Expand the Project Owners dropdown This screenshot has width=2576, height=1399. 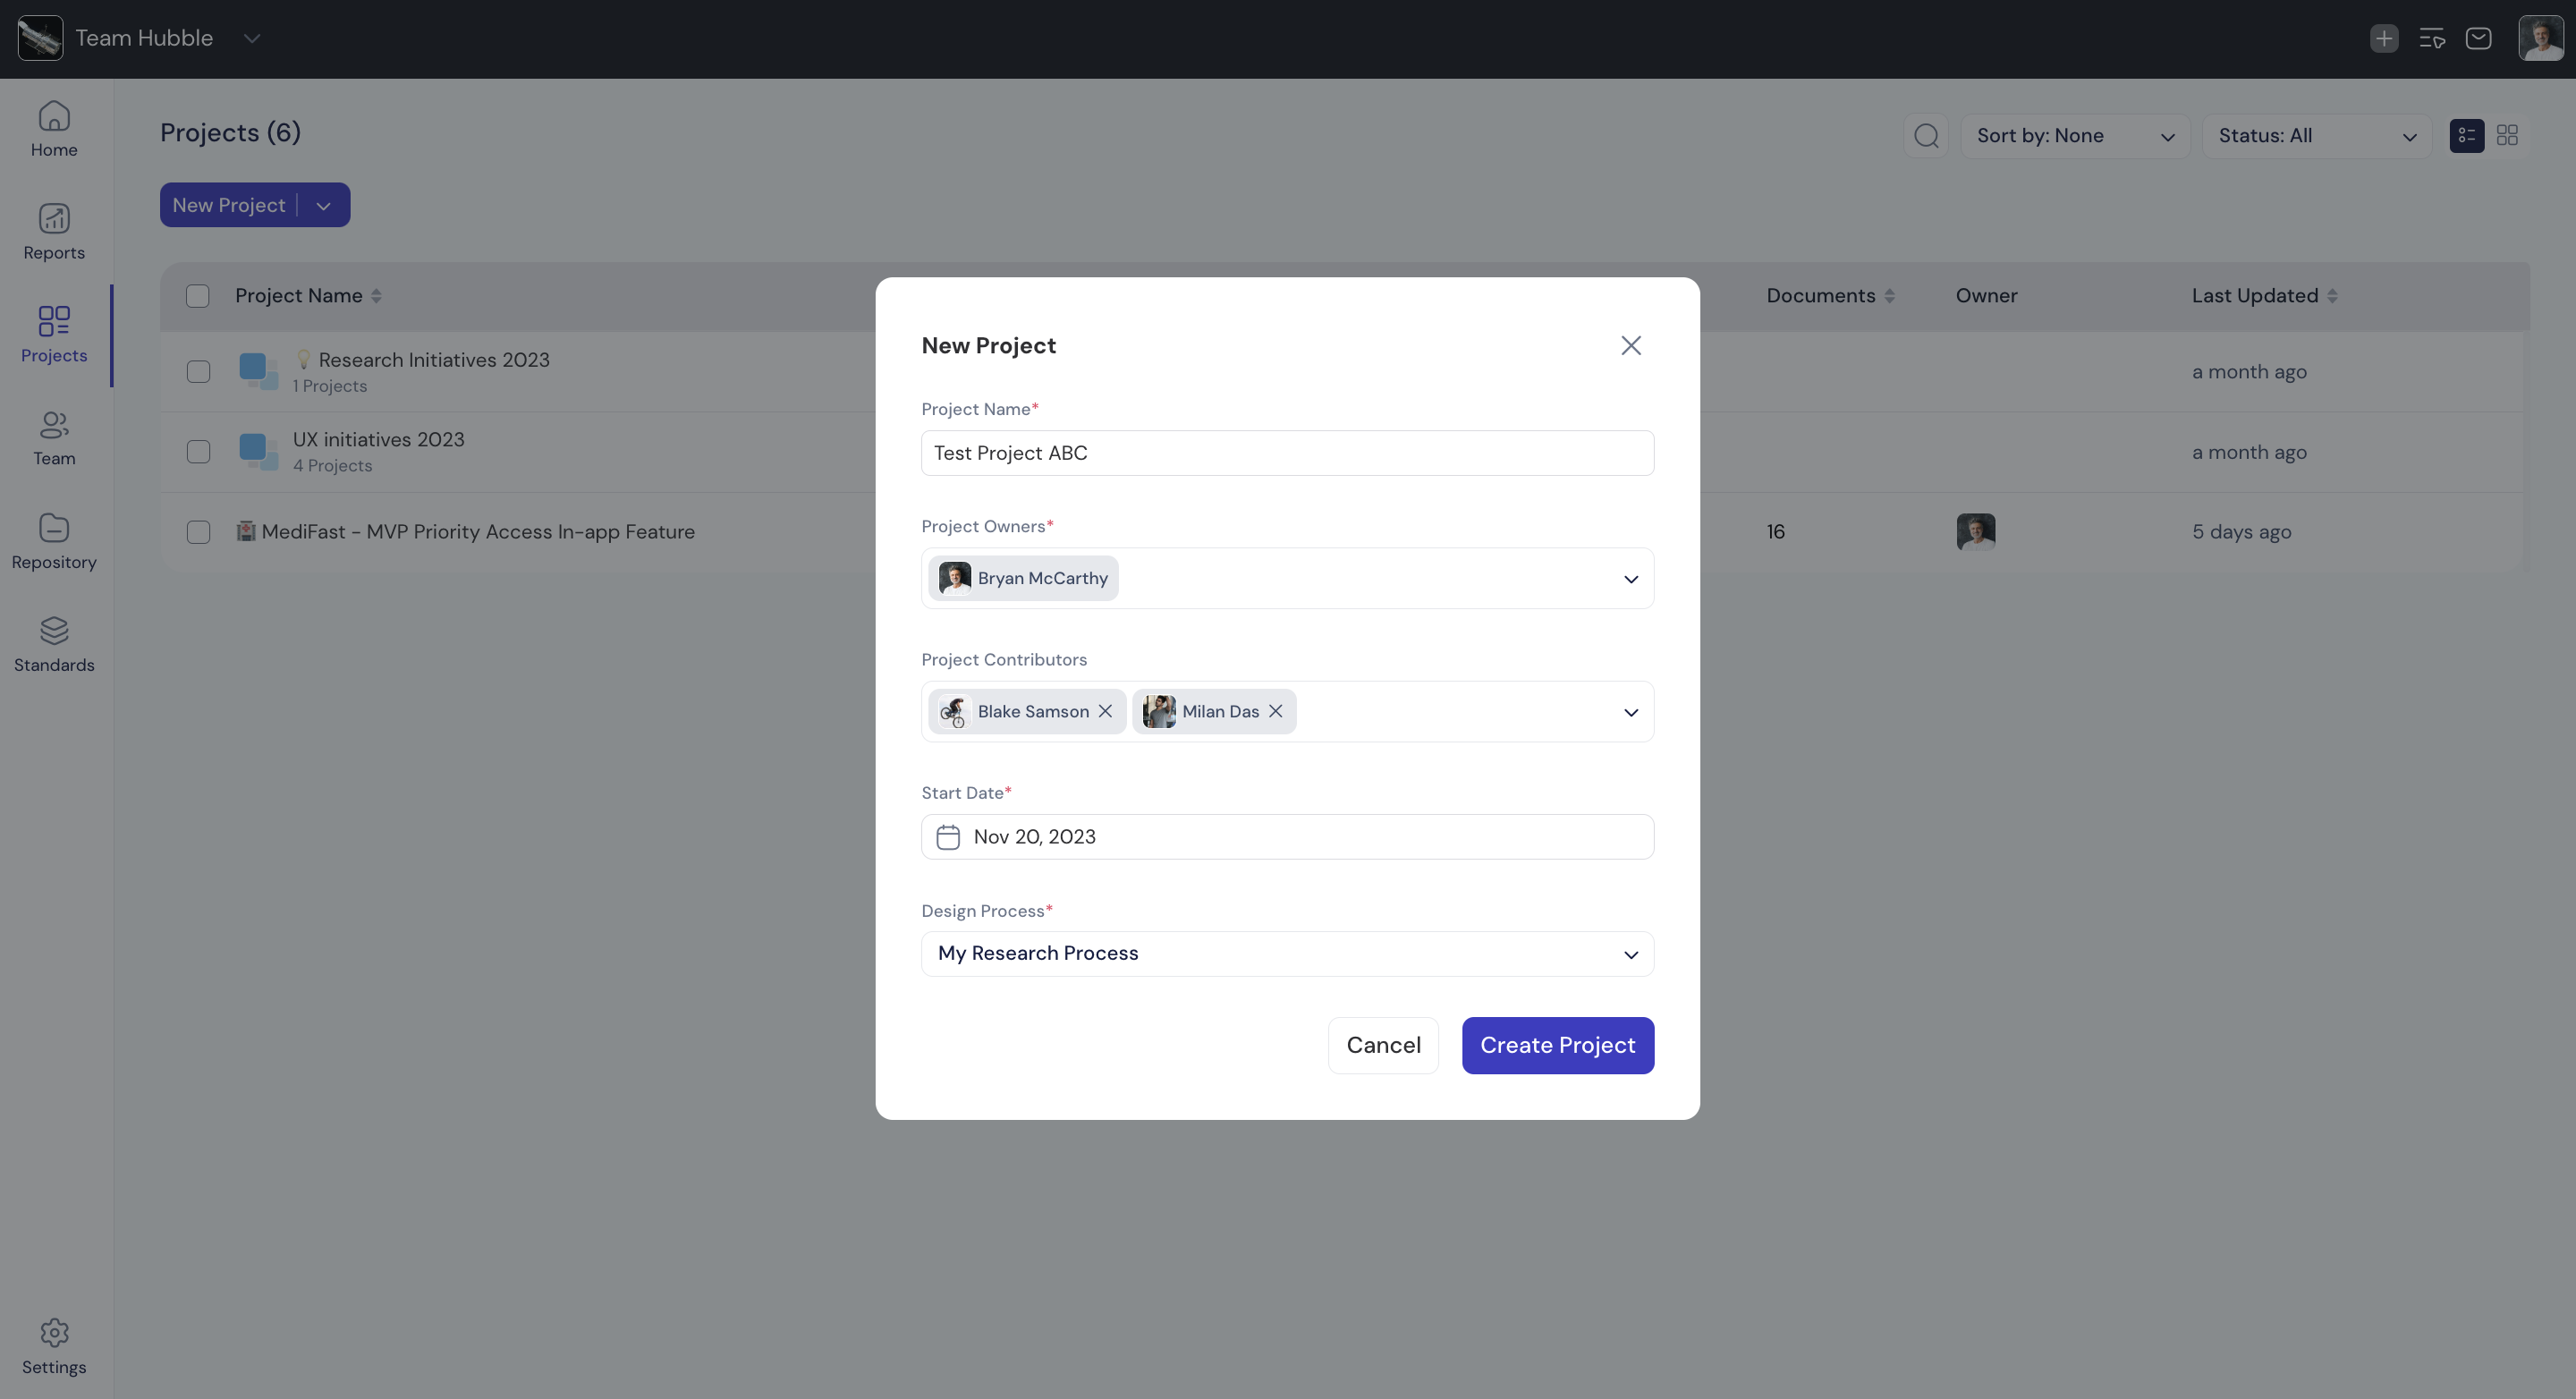[1630, 579]
